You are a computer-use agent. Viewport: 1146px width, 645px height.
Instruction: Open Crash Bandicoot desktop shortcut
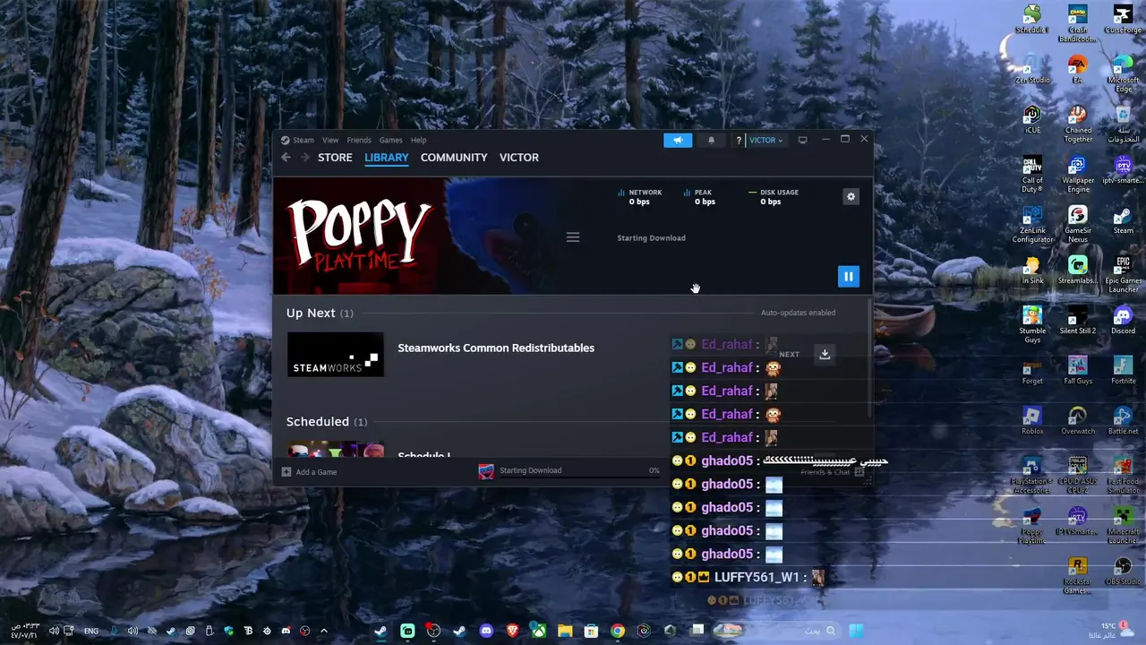coord(1078,23)
